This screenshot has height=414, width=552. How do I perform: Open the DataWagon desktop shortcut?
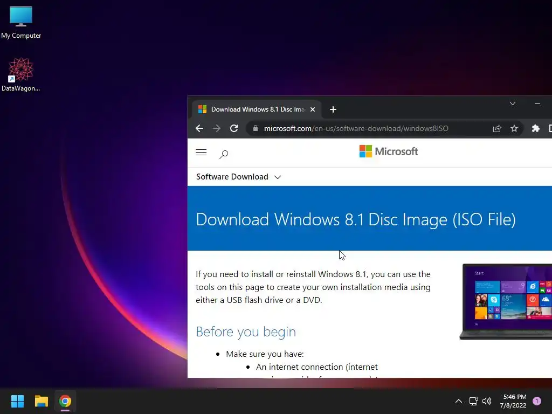(x=21, y=74)
